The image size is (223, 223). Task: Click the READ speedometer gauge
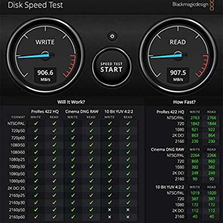[x=178, y=55]
